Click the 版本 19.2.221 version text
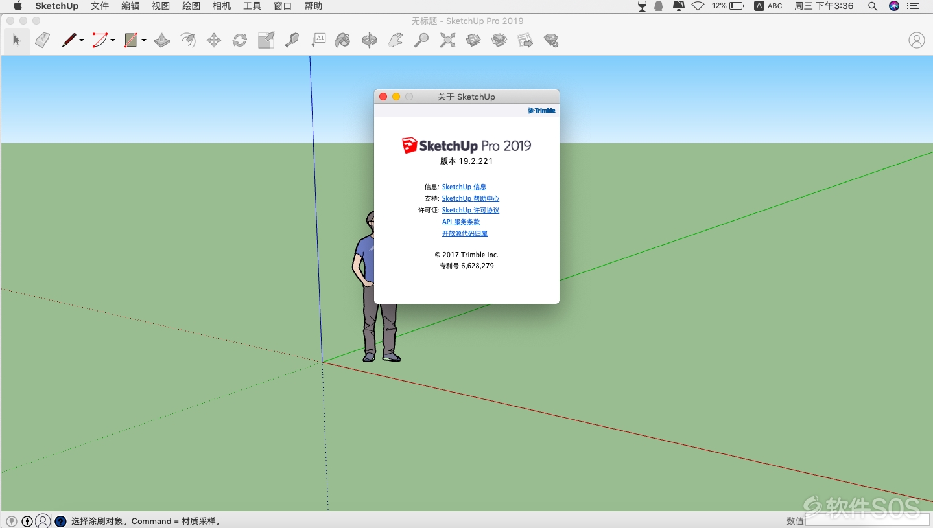Image resolution: width=933 pixels, height=528 pixels. [x=467, y=161]
